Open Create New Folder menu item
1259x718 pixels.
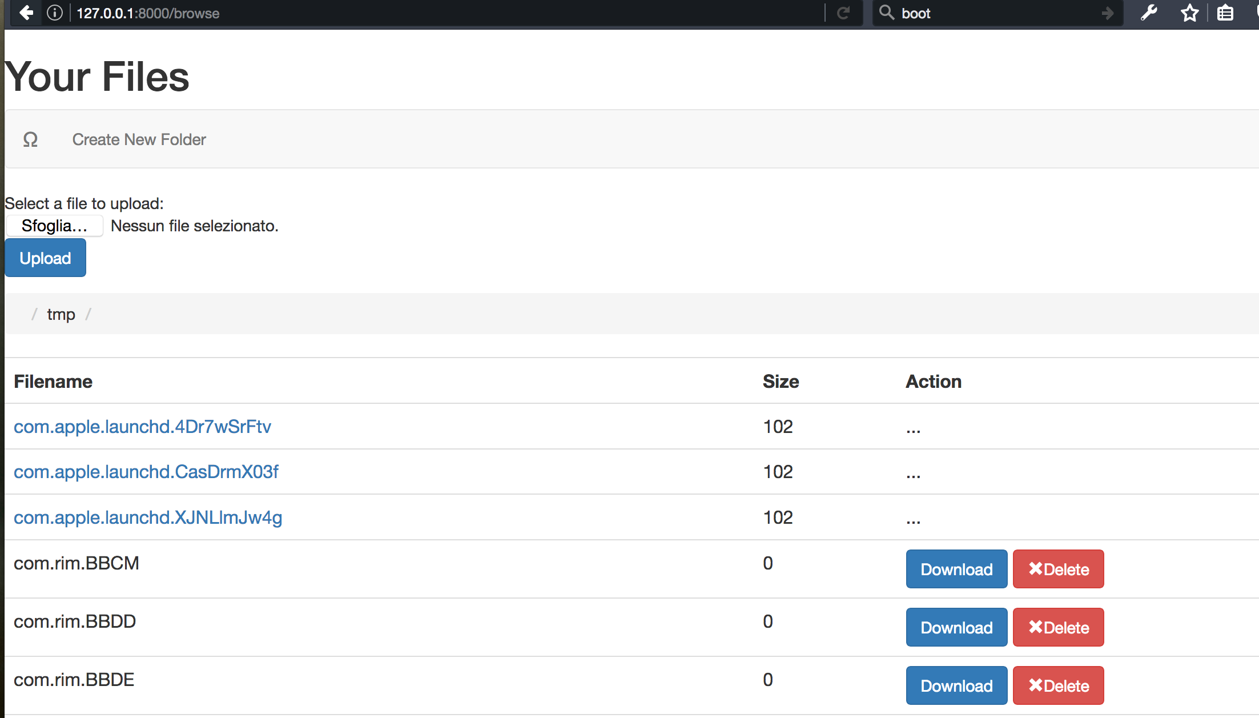pos(139,139)
